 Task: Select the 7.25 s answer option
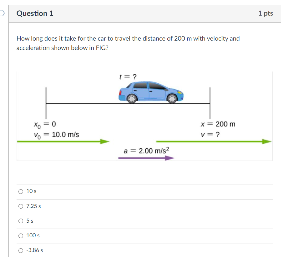click(x=21, y=206)
